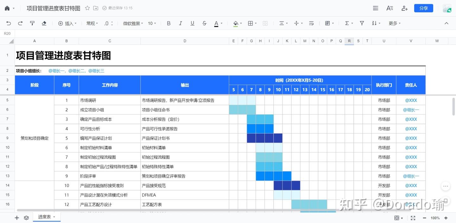Move the document to a folder
The width and height of the screenshot is (456, 223).
(x=96, y=8)
